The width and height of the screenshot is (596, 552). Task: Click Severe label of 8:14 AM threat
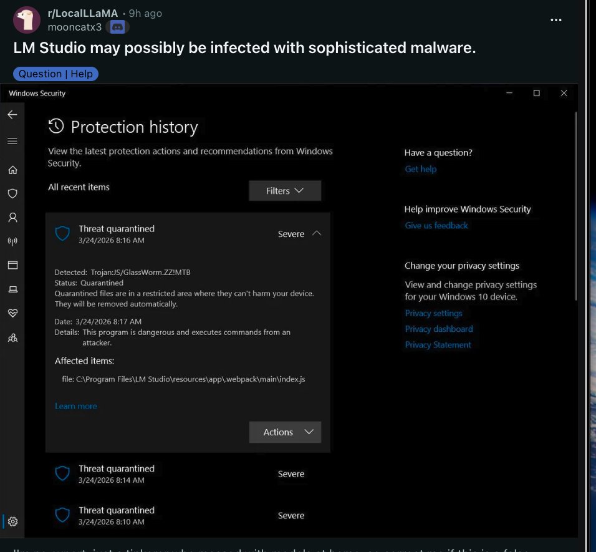pyautogui.click(x=291, y=474)
